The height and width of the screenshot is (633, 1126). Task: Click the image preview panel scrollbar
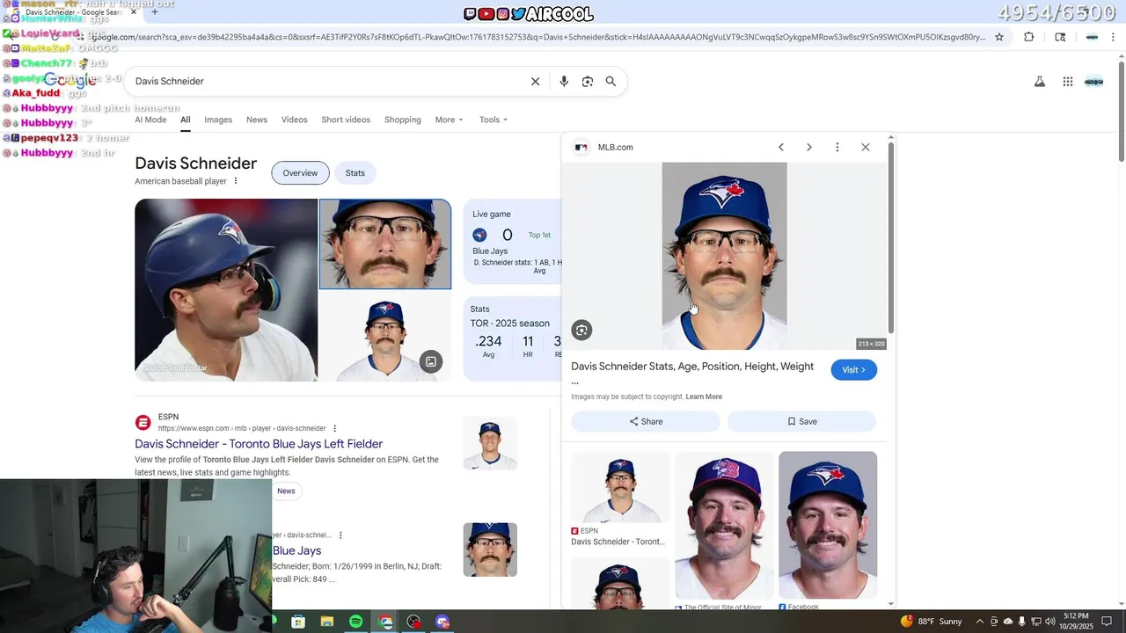coord(891,237)
